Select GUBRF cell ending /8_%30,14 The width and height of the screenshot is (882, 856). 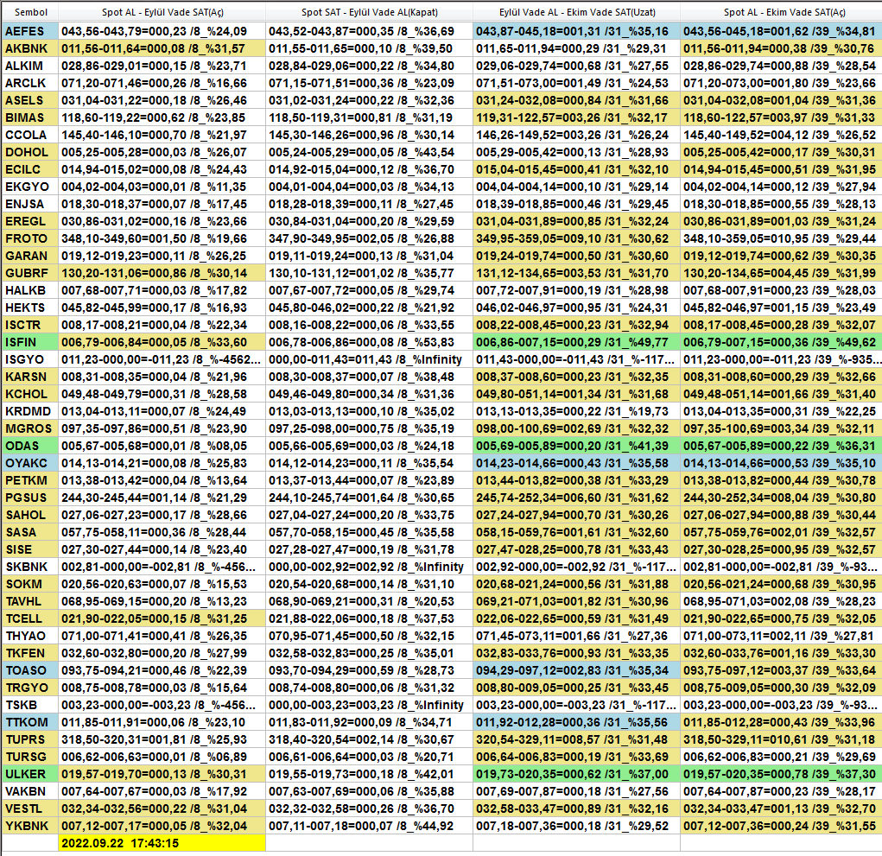162,273
